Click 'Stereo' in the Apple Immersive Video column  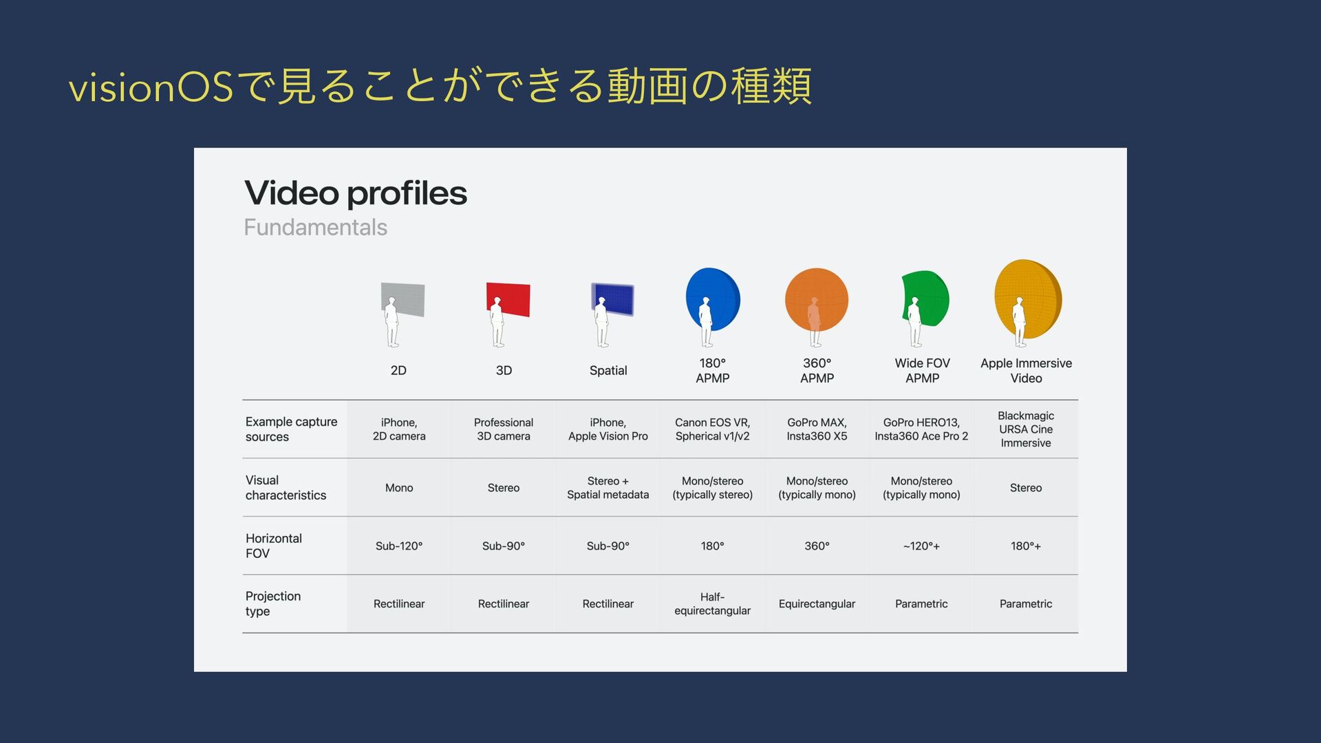pyautogui.click(x=1026, y=488)
